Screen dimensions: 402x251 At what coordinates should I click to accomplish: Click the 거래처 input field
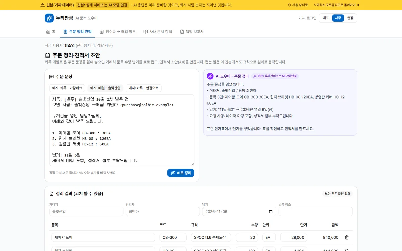click(86, 212)
